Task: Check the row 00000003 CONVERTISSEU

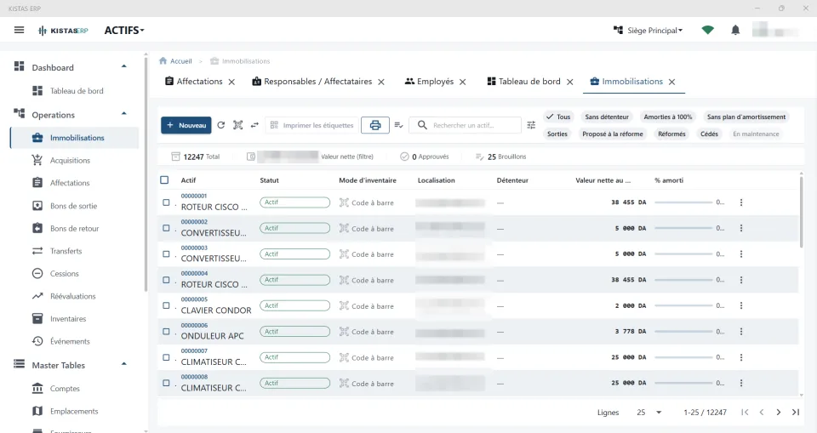Action: coord(166,254)
